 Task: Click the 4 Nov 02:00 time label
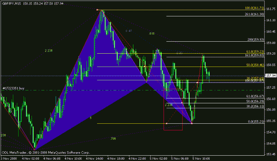click(31, 158)
